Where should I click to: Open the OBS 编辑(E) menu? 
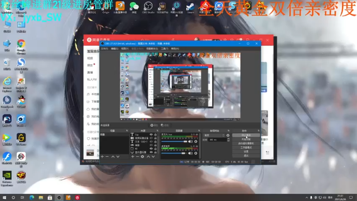tap(114, 49)
